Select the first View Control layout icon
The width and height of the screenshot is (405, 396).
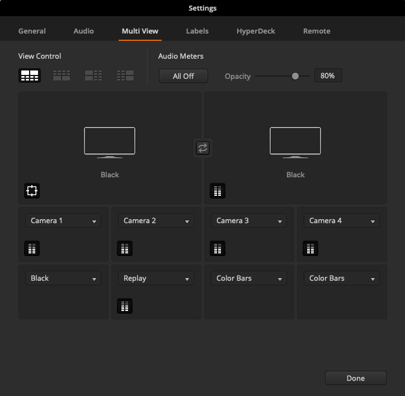pyautogui.click(x=29, y=76)
